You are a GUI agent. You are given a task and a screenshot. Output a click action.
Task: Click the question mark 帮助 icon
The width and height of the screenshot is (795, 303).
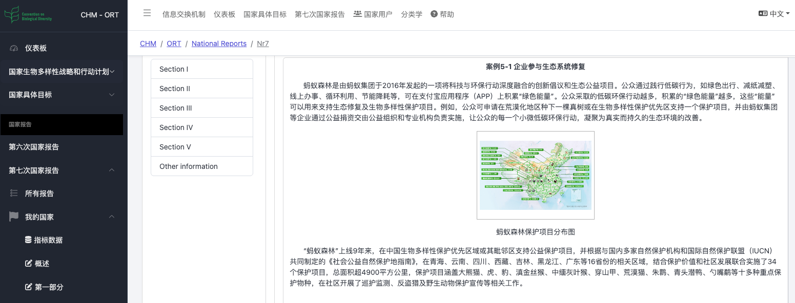pos(434,14)
